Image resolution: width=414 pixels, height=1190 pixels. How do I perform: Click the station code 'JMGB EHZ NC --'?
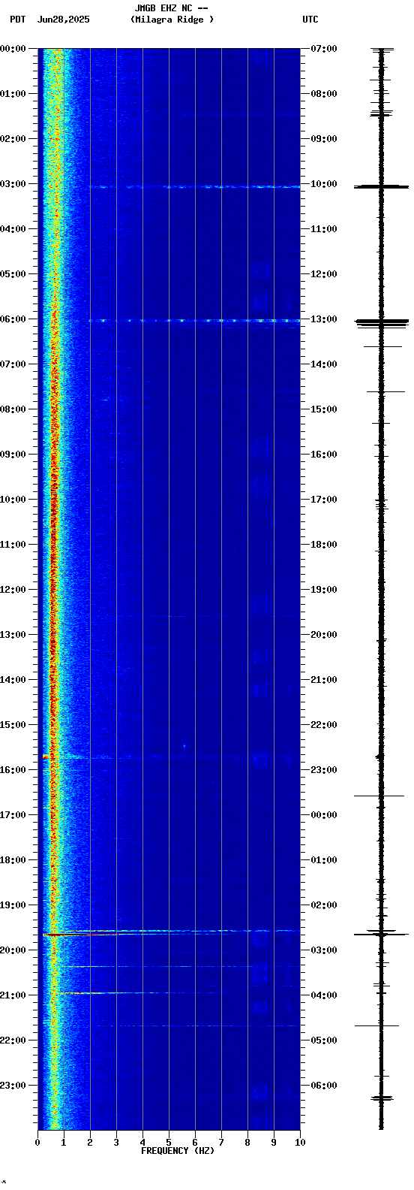[x=171, y=8]
